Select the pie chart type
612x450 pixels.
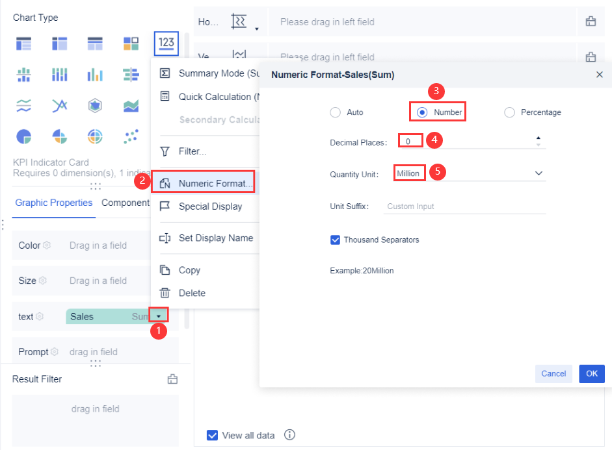click(x=24, y=136)
